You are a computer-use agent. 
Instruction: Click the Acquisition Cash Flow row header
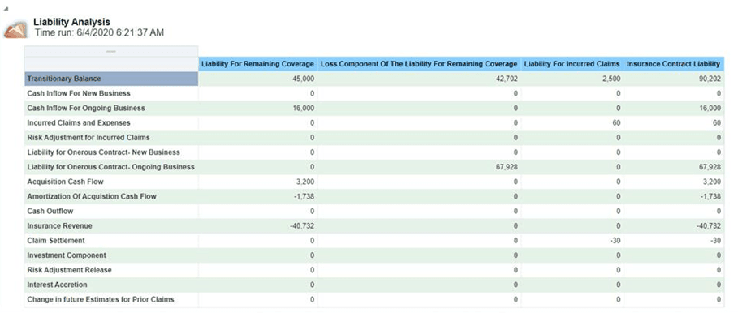(111, 182)
